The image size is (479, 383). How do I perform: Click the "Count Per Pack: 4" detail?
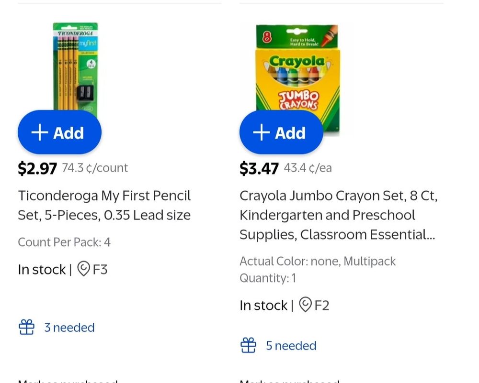pyautogui.click(x=64, y=242)
